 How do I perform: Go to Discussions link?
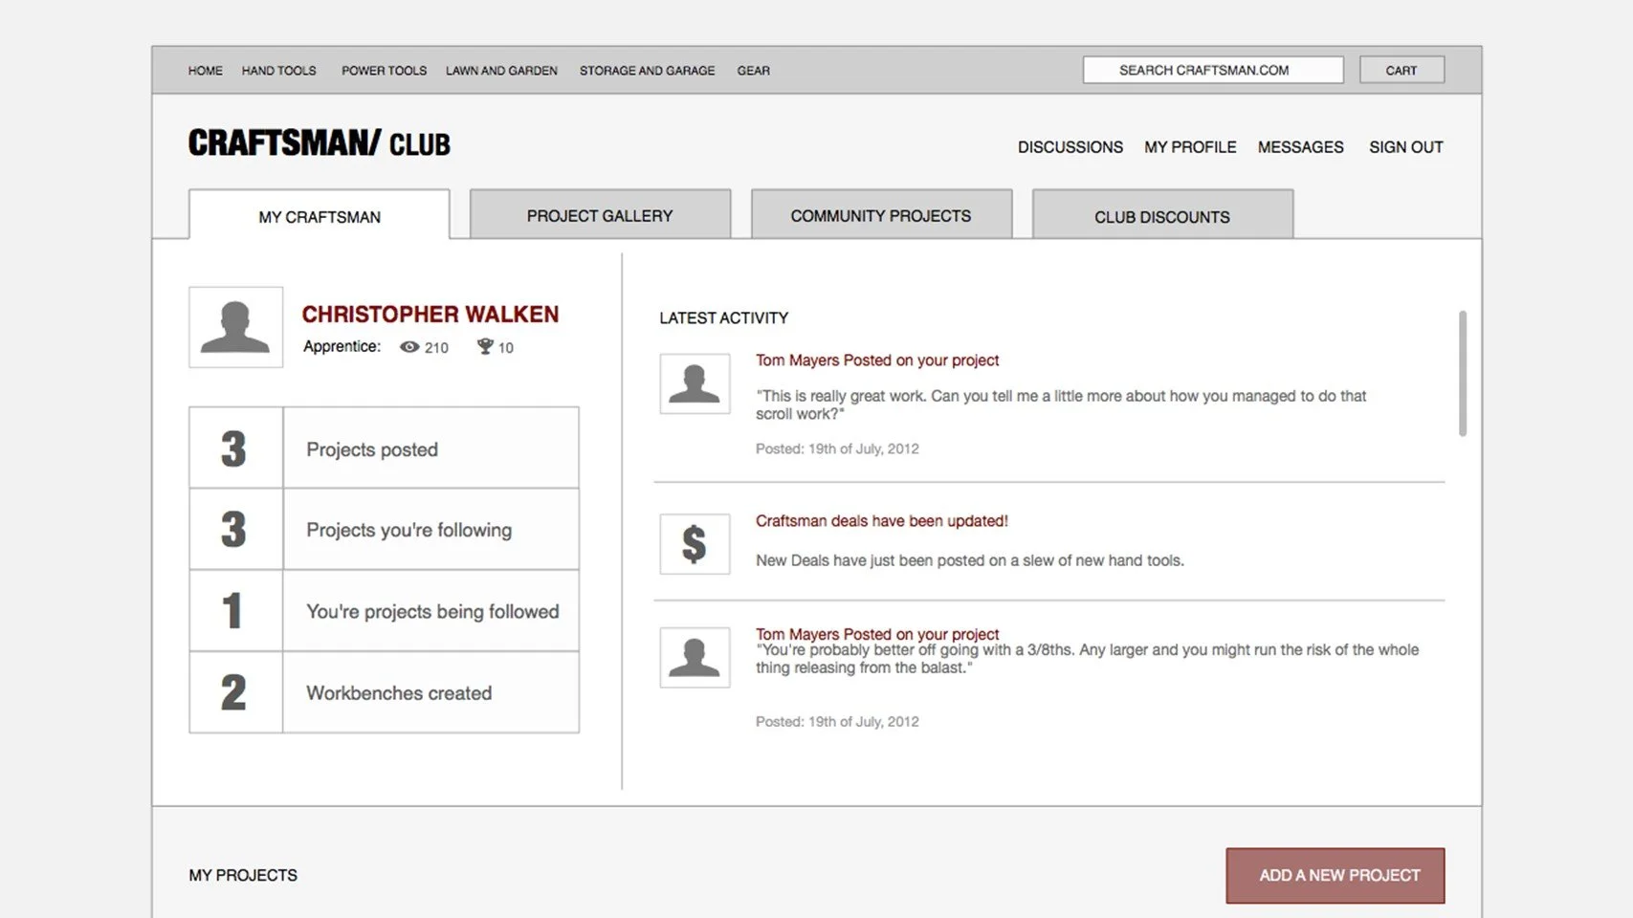[x=1070, y=147]
